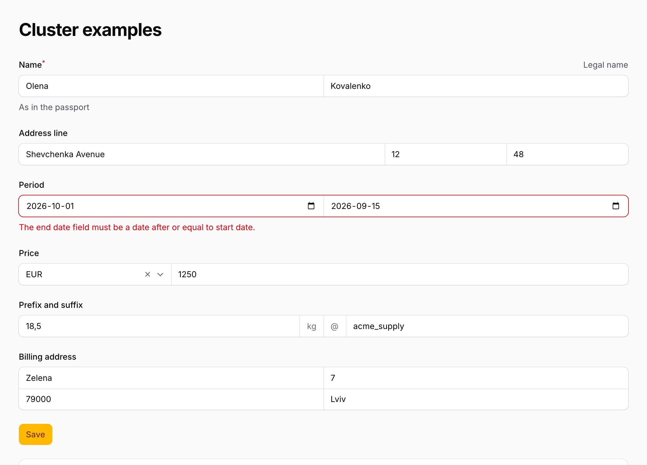Click the price amount field 1250
647x465 pixels.
[x=400, y=274]
